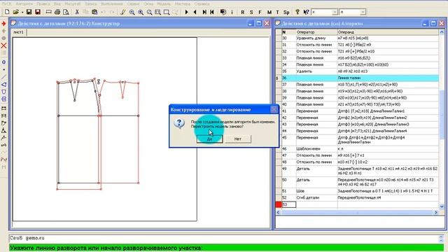Viewport: 448px width, 252px height.
Task: Open print preview from the toolbar
Action: [x=66, y=12]
